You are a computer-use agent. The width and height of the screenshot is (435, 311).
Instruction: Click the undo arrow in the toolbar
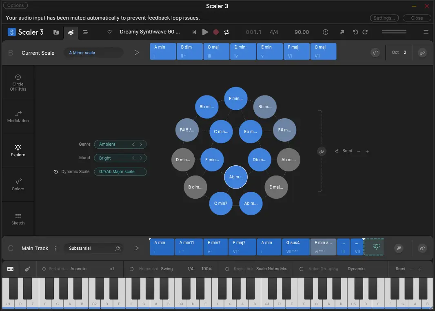click(x=355, y=32)
